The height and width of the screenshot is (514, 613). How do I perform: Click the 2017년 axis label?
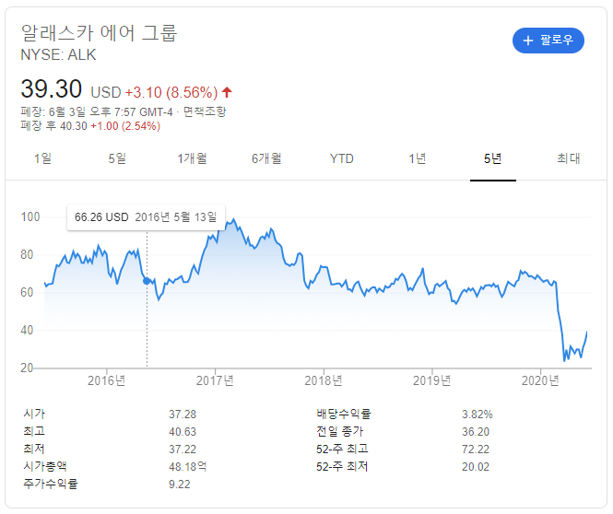tap(215, 380)
